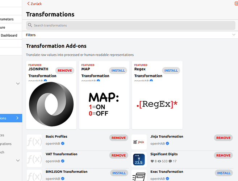Click the verified badge under VAT Transformation

63,161
